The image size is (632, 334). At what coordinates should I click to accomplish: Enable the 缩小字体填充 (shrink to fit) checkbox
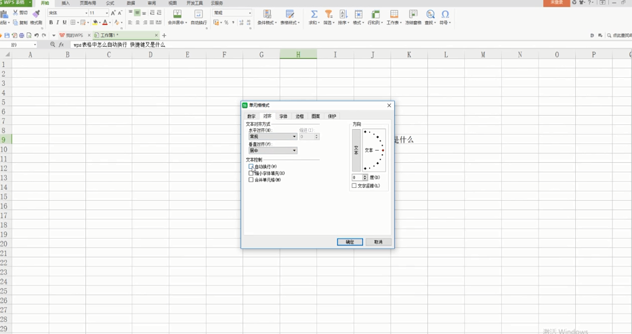click(x=251, y=173)
